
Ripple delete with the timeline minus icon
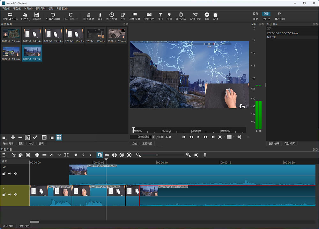[x=44, y=155]
